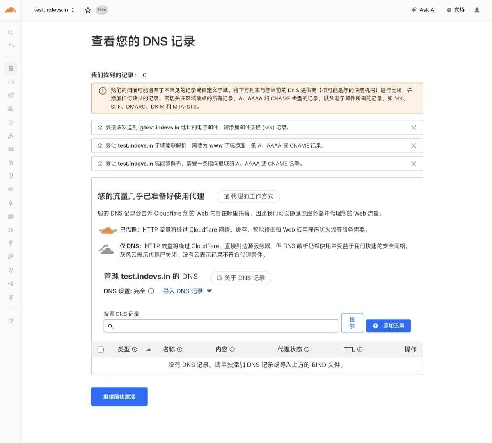Click the 关于 DNS 记录 button
The height and width of the screenshot is (443, 492).
[x=241, y=278]
